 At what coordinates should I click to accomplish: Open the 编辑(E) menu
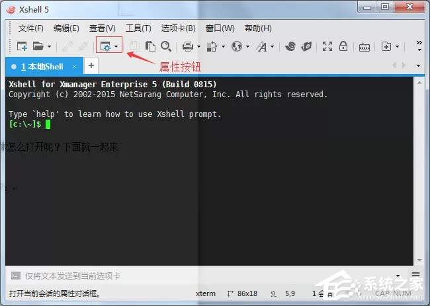pos(66,28)
